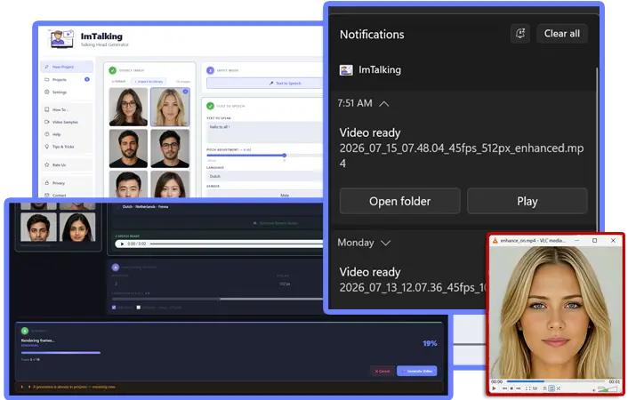Viewport: 628px width, 400px height.
Task: Open the Gender dropdown showing Male
Action: 264,195
